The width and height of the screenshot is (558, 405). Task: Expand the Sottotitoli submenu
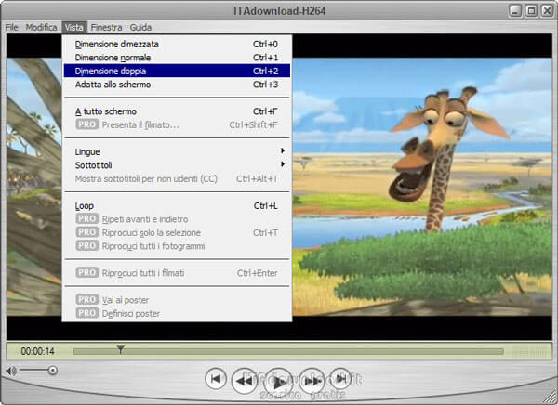177,165
